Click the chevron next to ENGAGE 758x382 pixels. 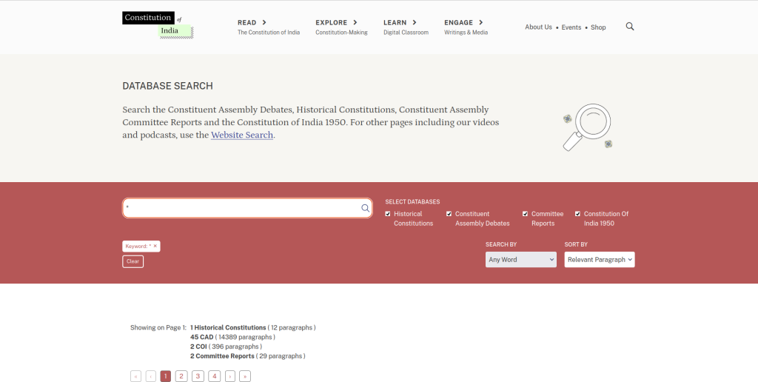click(481, 22)
